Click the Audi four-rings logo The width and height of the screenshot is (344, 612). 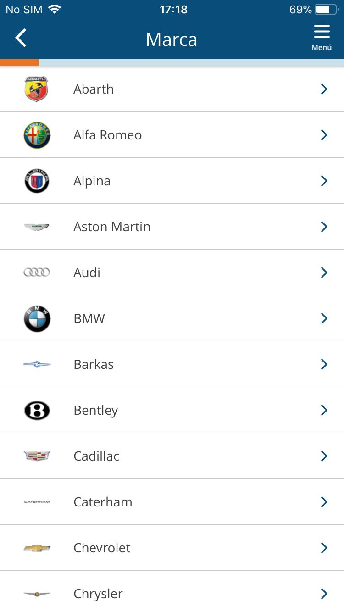37,273
